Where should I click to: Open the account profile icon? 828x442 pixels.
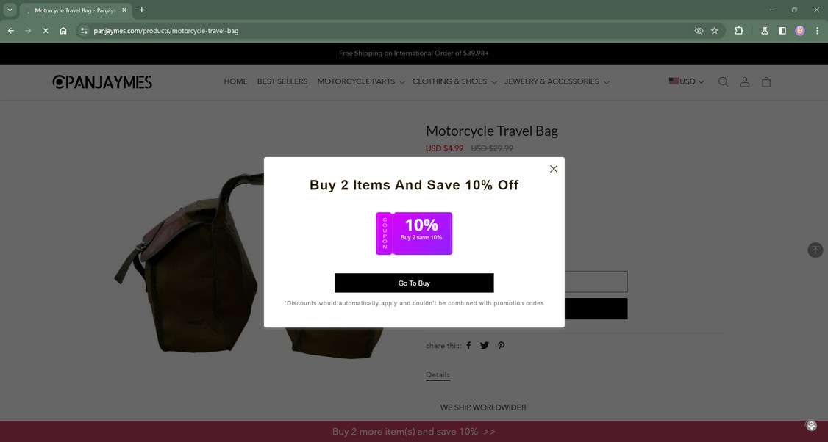point(745,81)
